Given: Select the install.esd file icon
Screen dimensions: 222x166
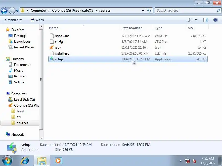Looking at the screenshot, I should [52, 53].
